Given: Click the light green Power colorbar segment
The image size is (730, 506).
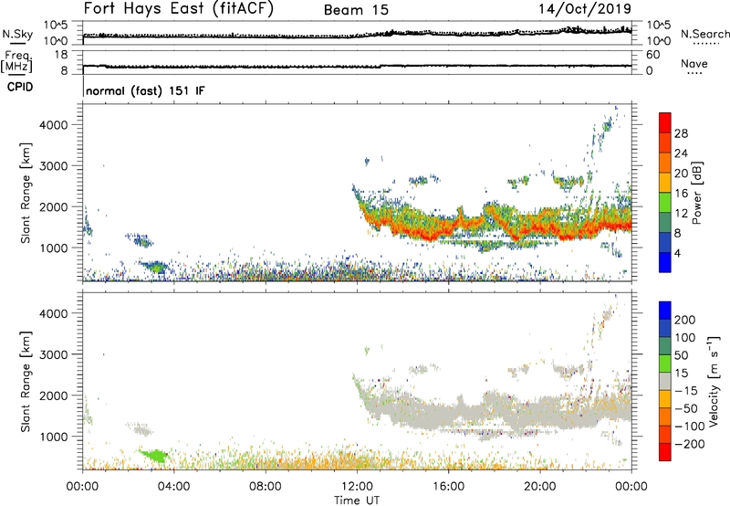Looking at the screenshot, I should (665, 203).
